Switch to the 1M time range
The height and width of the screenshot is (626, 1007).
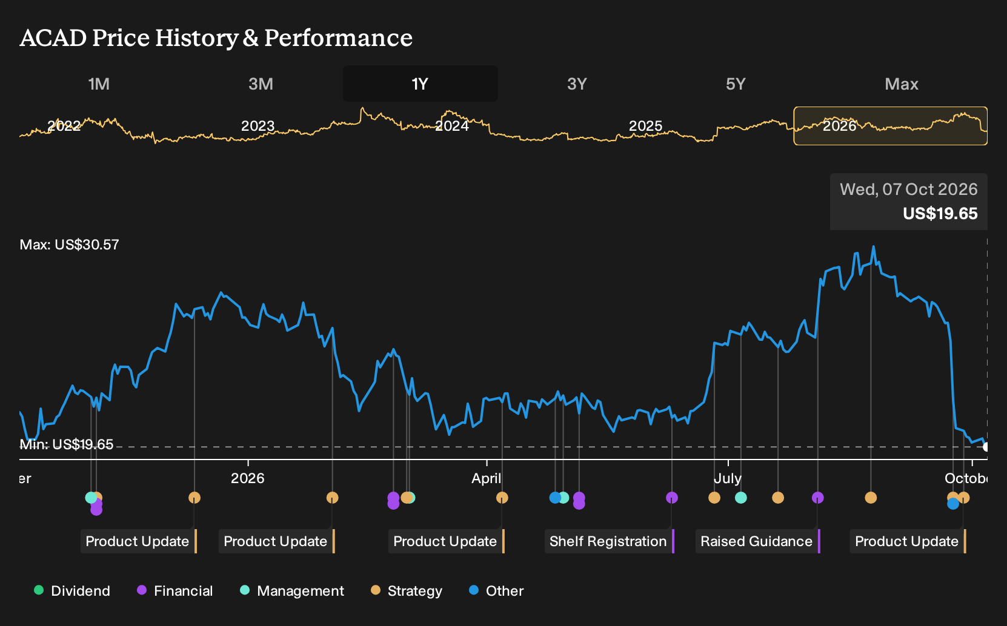click(99, 84)
